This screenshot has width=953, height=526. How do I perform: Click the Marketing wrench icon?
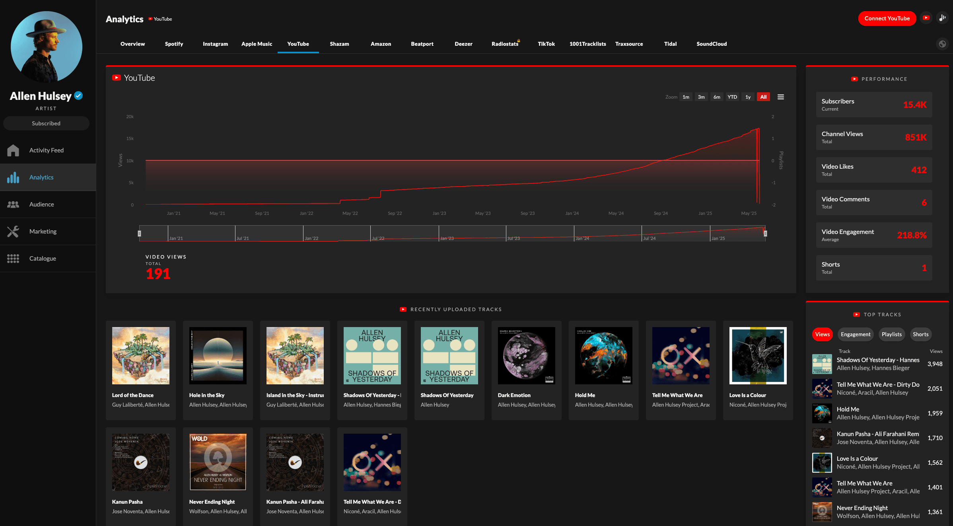pos(13,231)
